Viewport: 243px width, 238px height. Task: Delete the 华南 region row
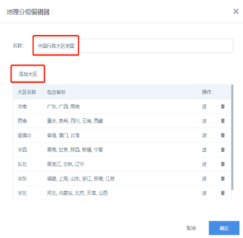click(x=223, y=106)
